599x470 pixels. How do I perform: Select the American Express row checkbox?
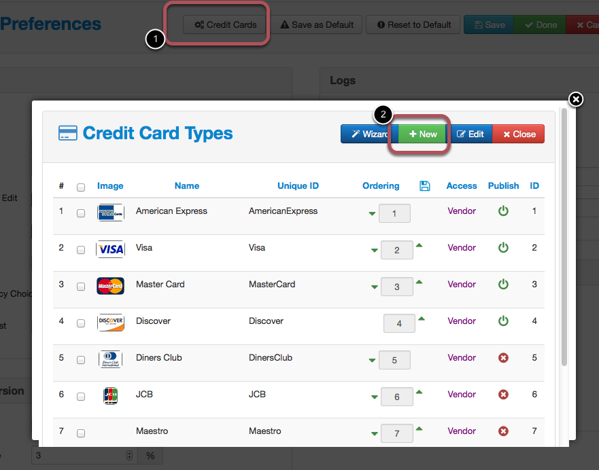tap(81, 213)
